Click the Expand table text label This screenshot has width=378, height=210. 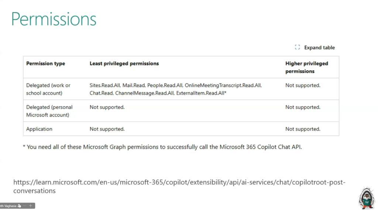click(319, 48)
